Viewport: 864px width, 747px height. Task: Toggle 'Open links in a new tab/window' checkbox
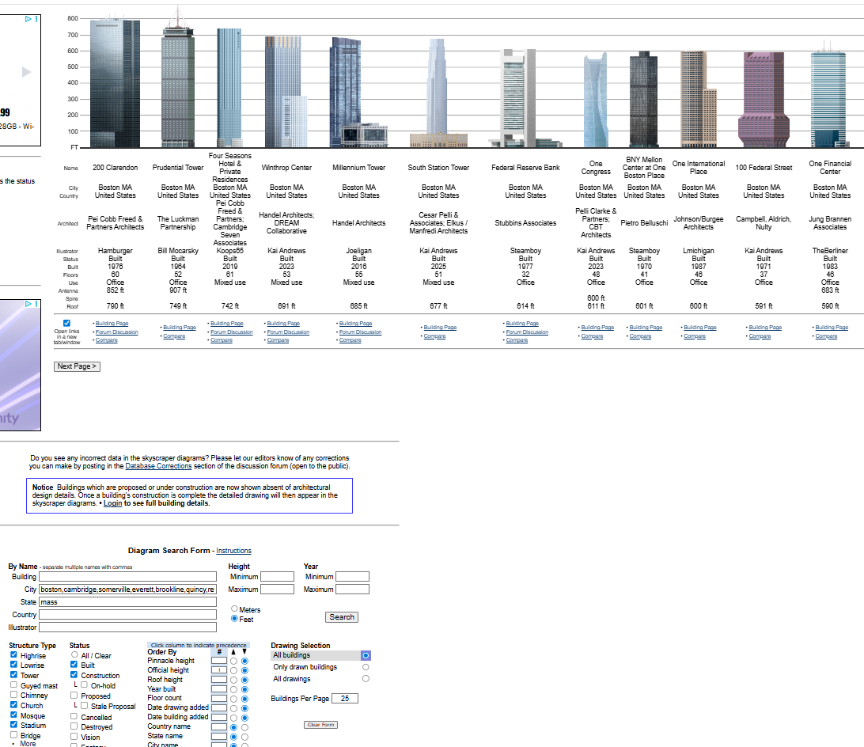66,323
